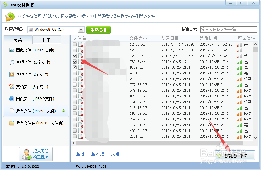Click the recoverability bars icon of 409.04 KB row
The height and width of the screenshot is (170, 261).
(239, 131)
